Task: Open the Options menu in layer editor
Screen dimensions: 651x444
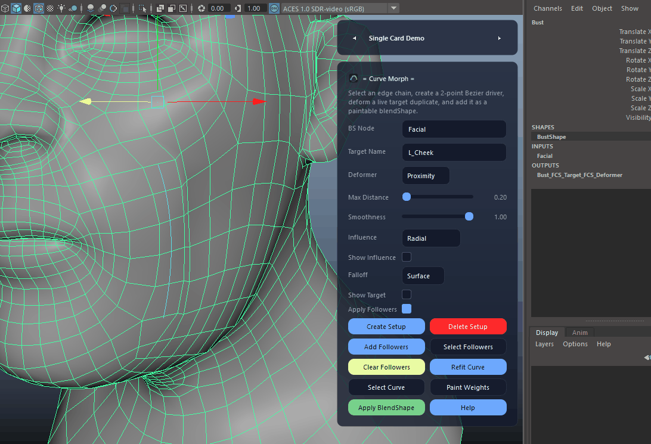Action: tap(575, 344)
